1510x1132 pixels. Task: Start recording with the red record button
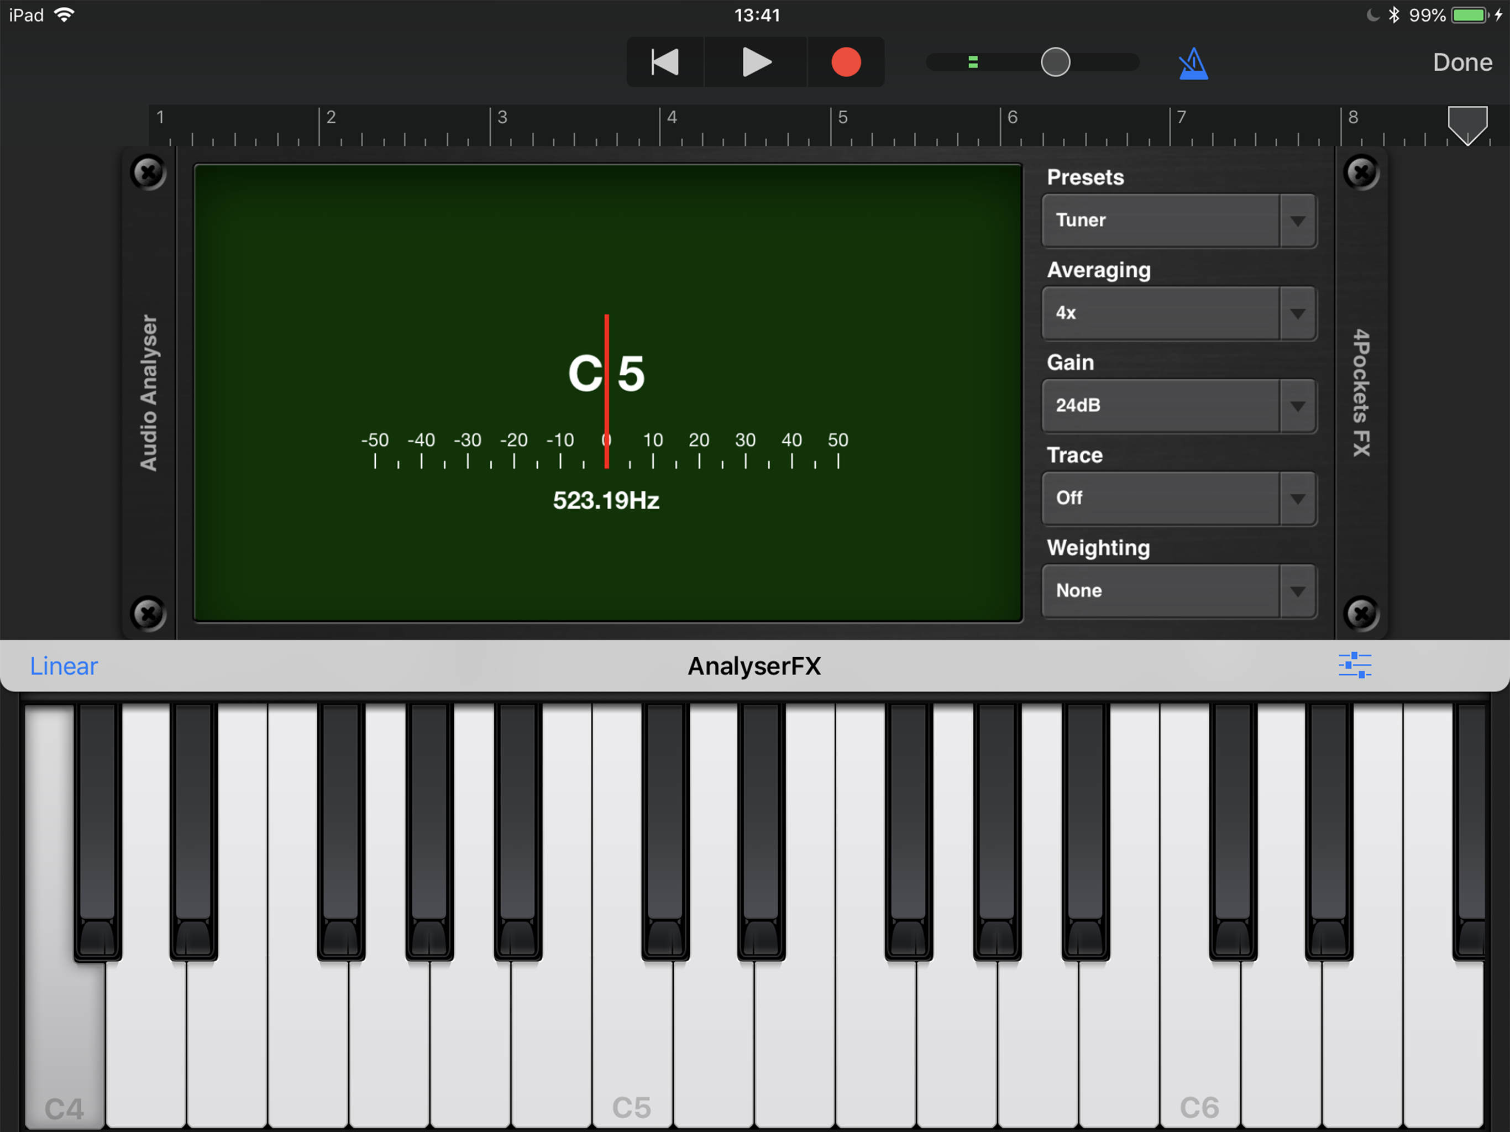tap(846, 62)
